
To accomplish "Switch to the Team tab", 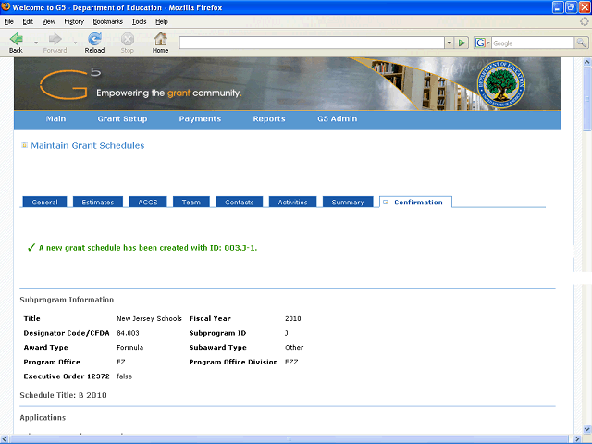I will click(191, 202).
